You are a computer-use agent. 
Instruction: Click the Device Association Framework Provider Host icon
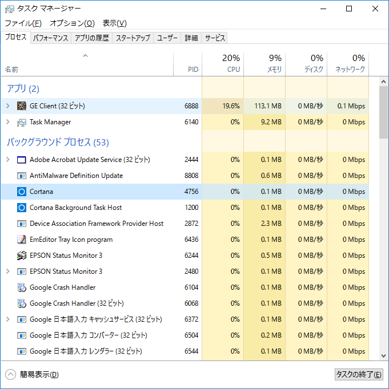click(x=22, y=224)
